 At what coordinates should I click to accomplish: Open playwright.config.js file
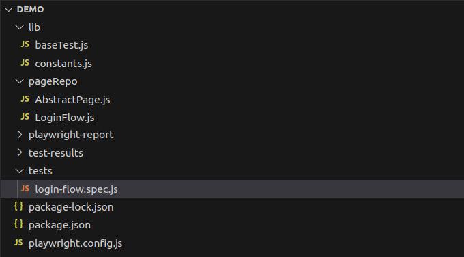[x=76, y=243]
